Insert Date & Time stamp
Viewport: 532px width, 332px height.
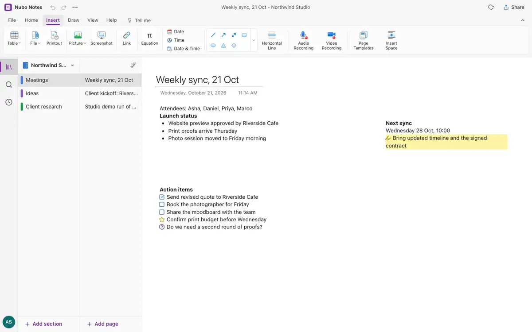click(184, 49)
